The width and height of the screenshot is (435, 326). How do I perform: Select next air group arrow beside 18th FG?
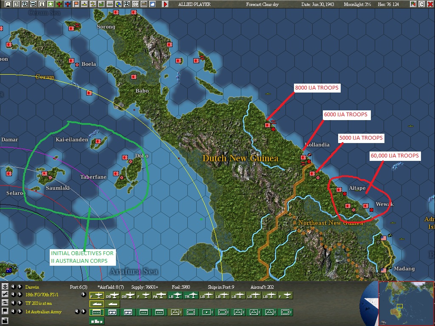click(20, 295)
